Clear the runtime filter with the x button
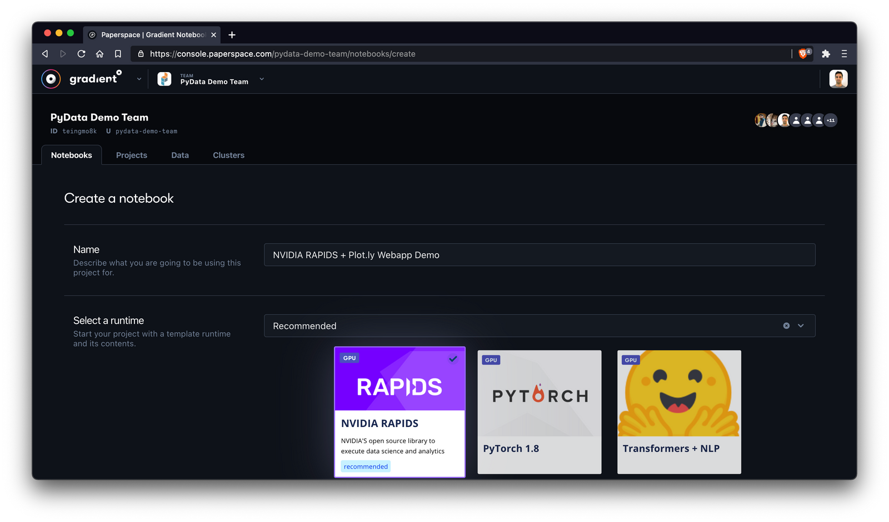 786,326
